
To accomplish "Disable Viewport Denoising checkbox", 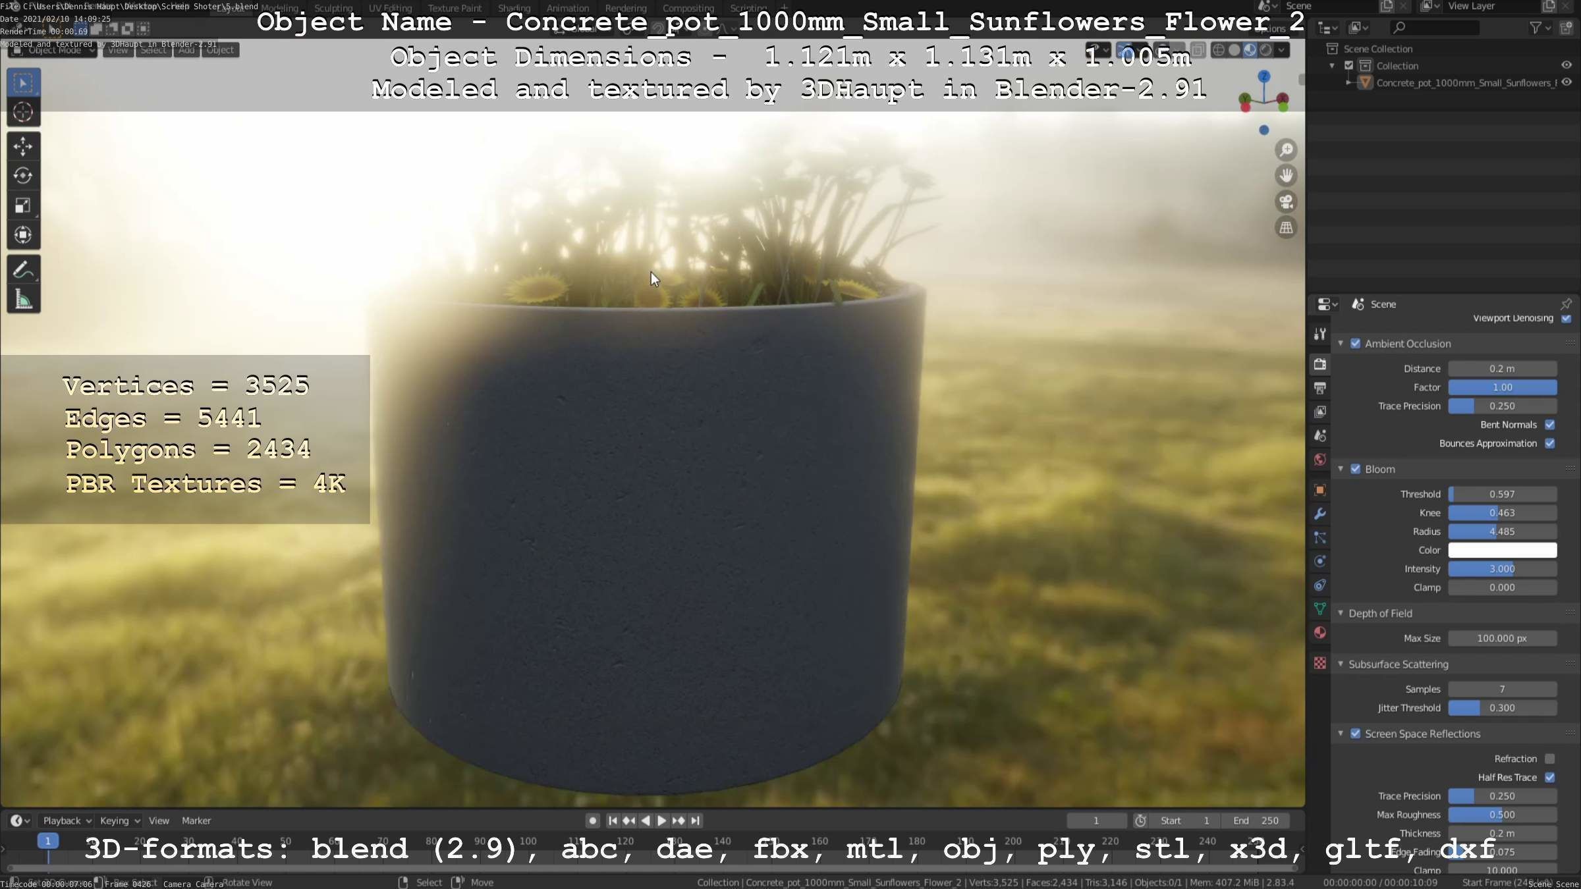I will 1566,319.
